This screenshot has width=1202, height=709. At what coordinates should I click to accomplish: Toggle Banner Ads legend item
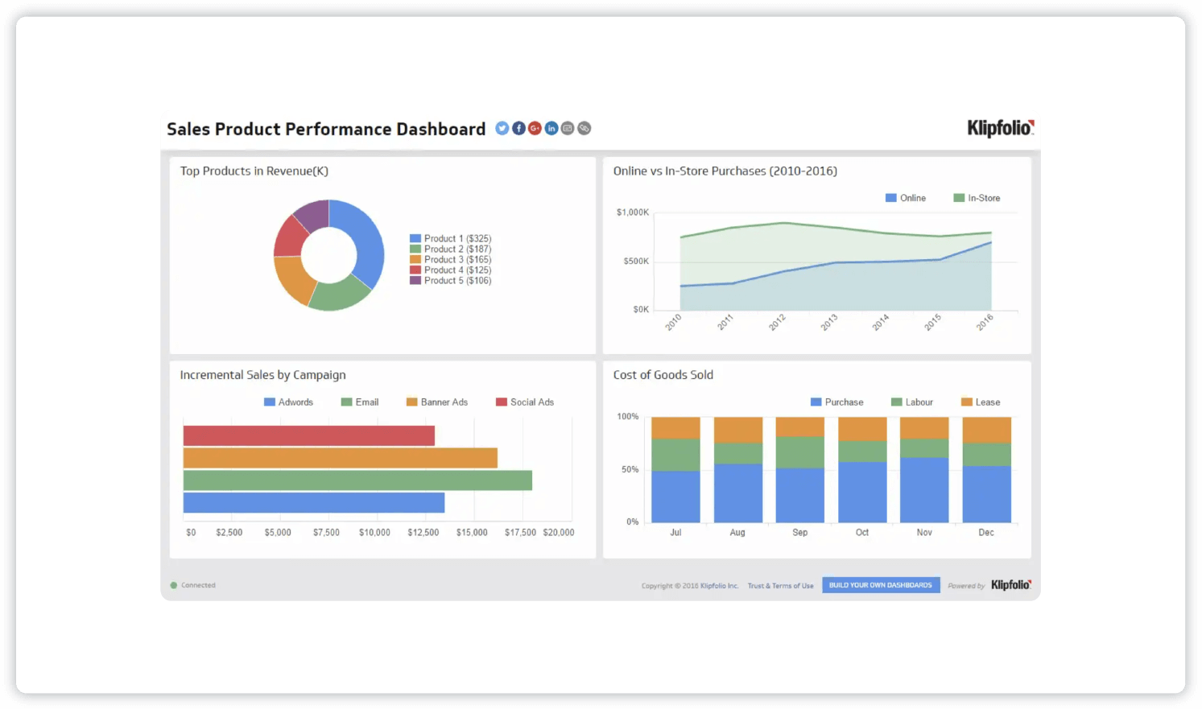436,402
